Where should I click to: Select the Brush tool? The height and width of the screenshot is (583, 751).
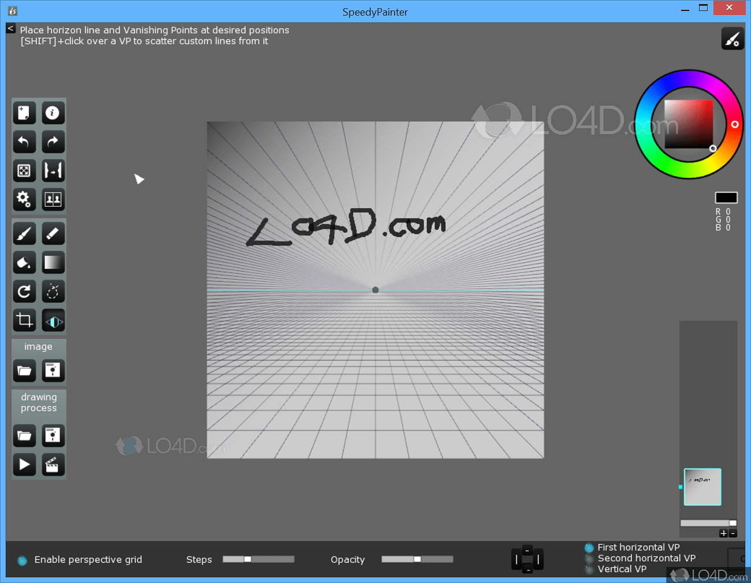(24, 233)
